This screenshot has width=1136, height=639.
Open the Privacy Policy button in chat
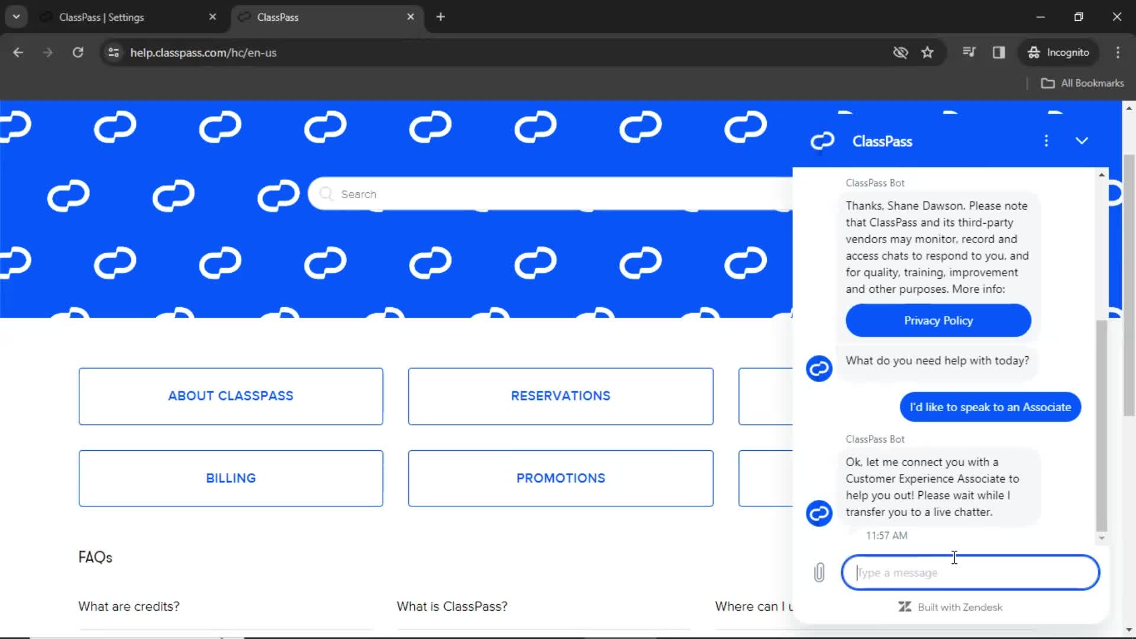(x=938, y=321)
